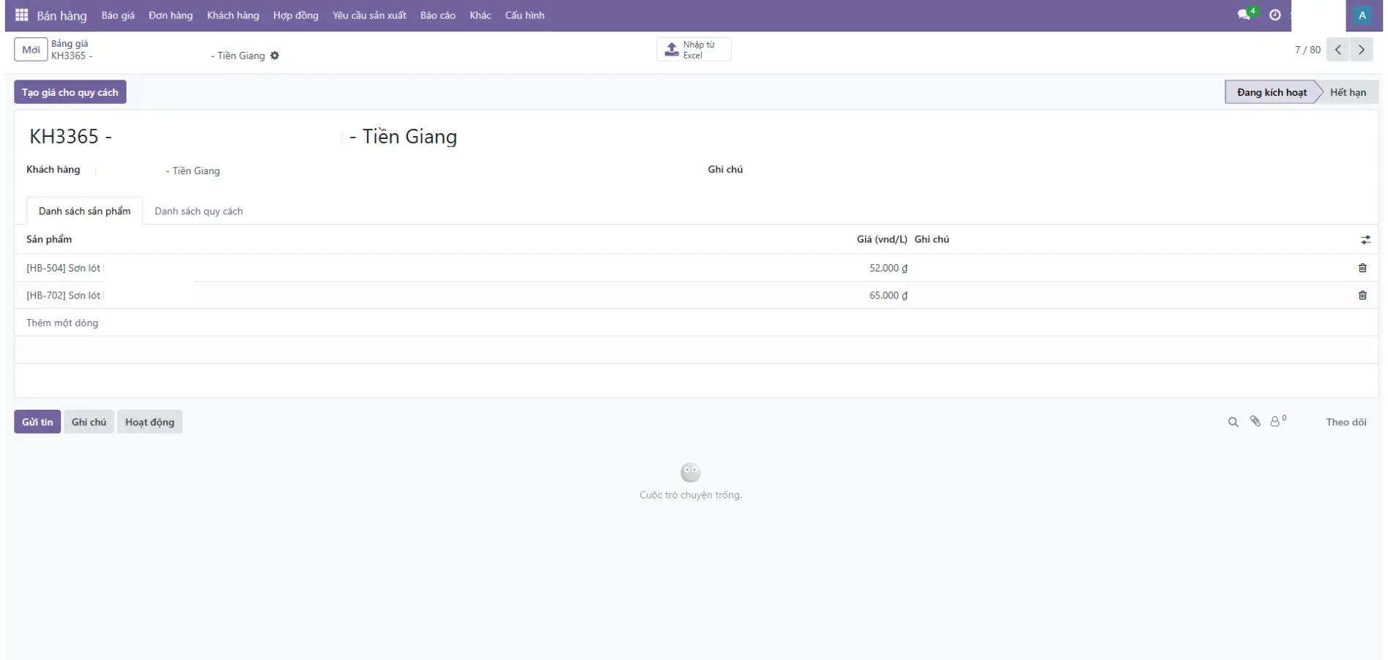1388x660 pixels.
Task: Open optional columns settings in table header
Action: click(1365, 240)
